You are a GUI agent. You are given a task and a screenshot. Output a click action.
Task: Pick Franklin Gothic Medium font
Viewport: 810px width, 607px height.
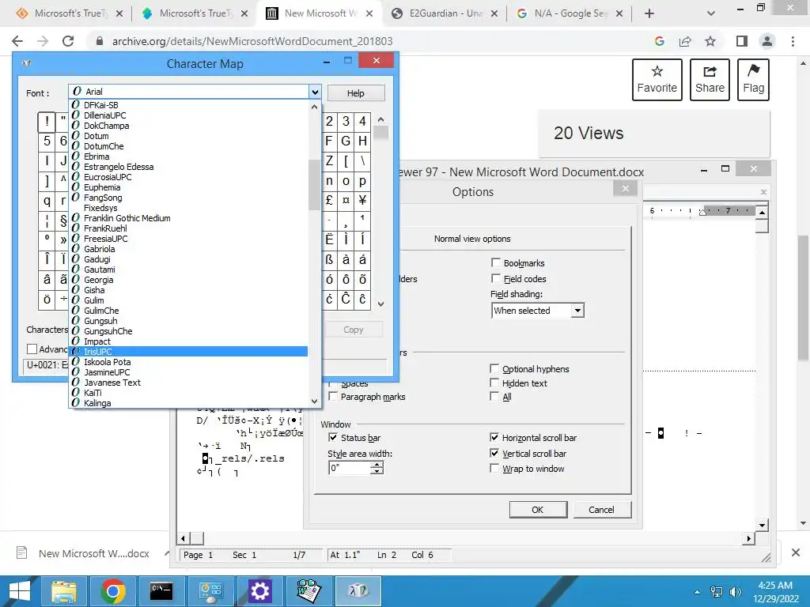pyautogui.click(x=188, y=218)
